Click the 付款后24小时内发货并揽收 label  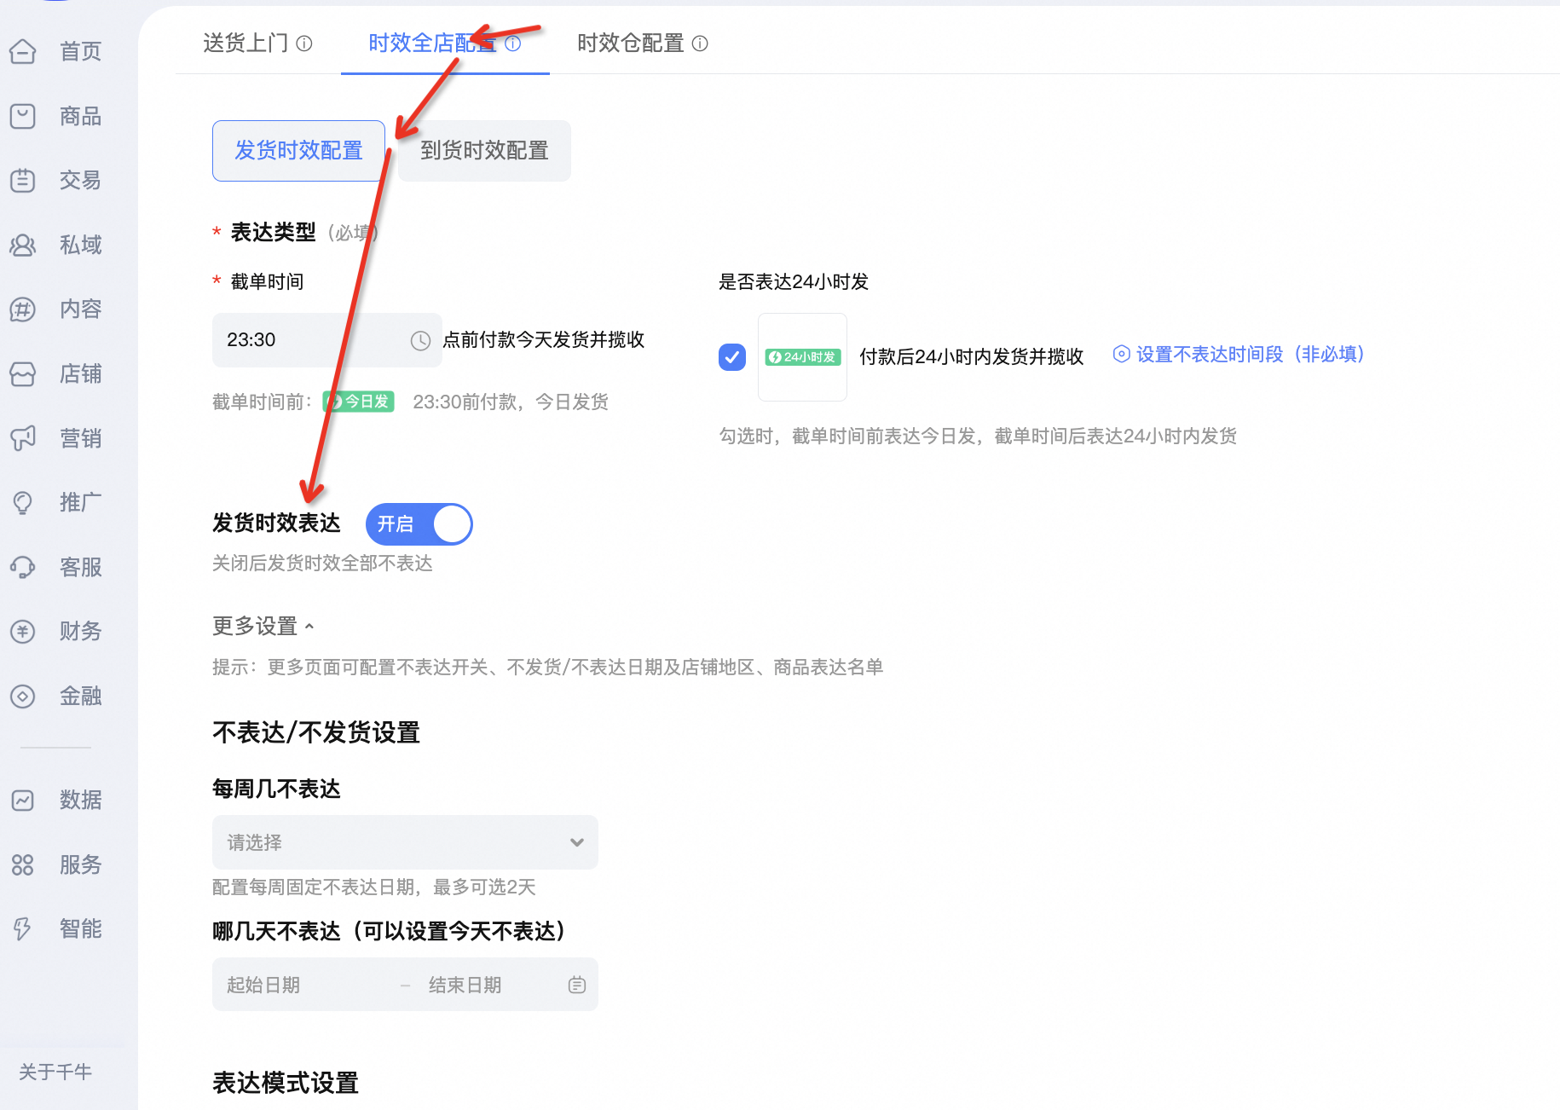(971, 357)
